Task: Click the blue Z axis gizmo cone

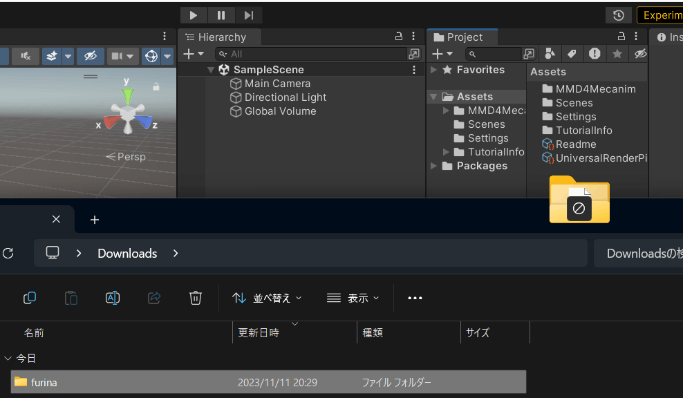Action: click(x=144, y=122)
